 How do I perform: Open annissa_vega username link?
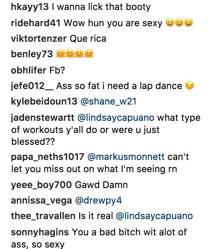(x=41, y=201)
